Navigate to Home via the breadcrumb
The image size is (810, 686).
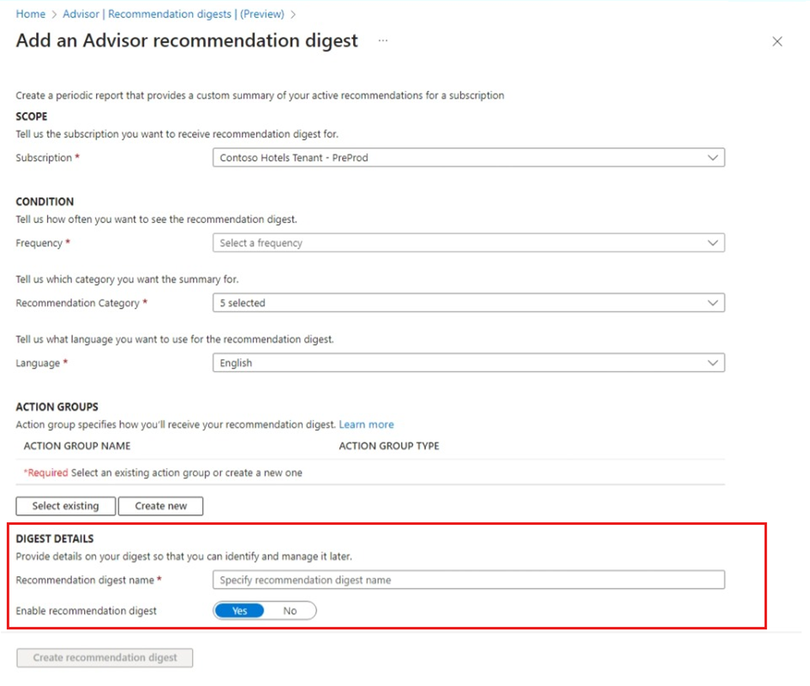coord(30,14)
